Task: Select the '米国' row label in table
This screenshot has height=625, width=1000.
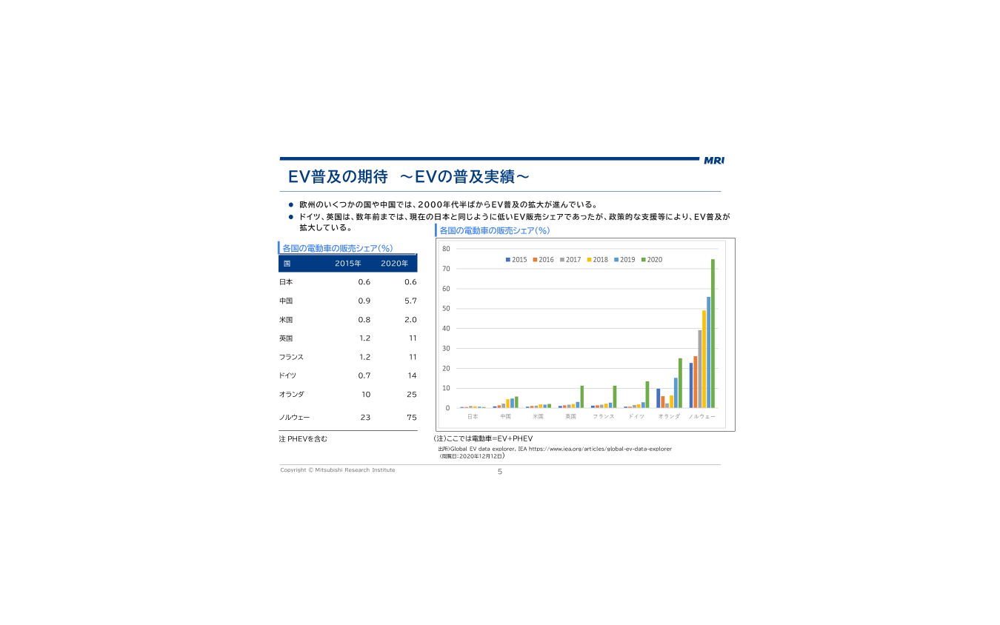Action: click(286, 320)
